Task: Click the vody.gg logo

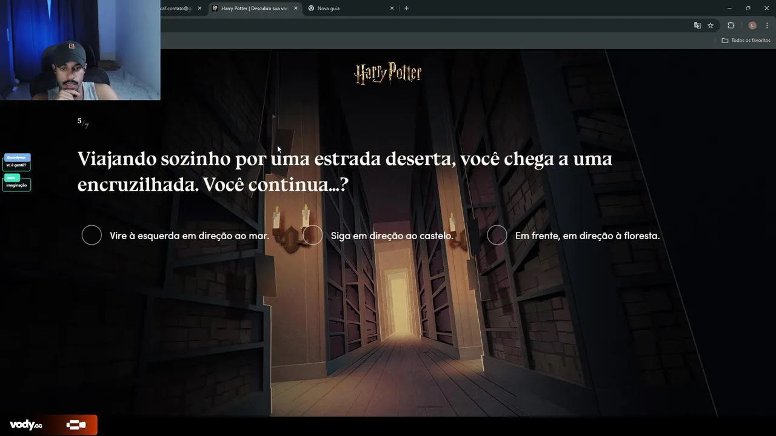Action: tap(26, 425)
